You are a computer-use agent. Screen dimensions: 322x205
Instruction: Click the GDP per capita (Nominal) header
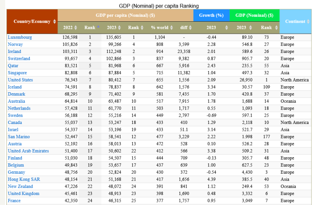pos(125,15)
